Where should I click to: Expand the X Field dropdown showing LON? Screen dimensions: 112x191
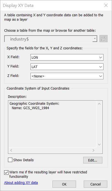(67, 57)
